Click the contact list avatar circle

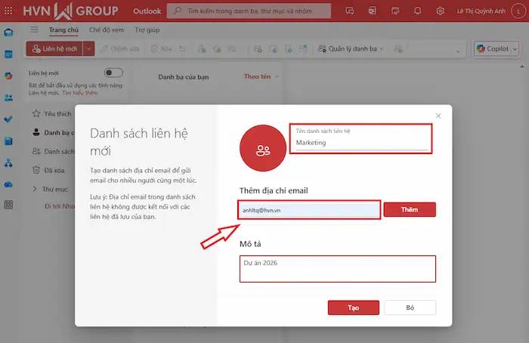tap(262, 149)
